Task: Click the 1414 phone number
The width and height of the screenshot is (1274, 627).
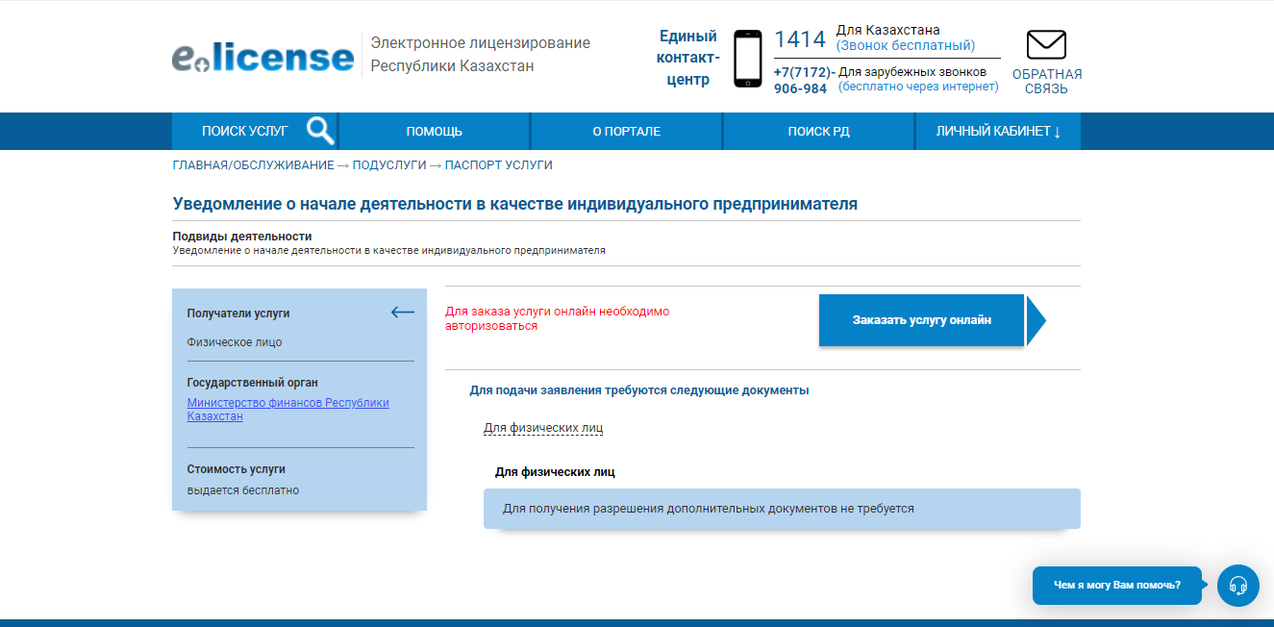Action: pos(800,39)
